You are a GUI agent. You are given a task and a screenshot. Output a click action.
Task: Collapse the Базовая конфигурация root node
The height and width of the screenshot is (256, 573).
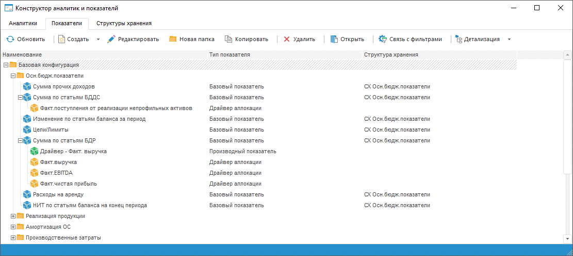[6, 65]
